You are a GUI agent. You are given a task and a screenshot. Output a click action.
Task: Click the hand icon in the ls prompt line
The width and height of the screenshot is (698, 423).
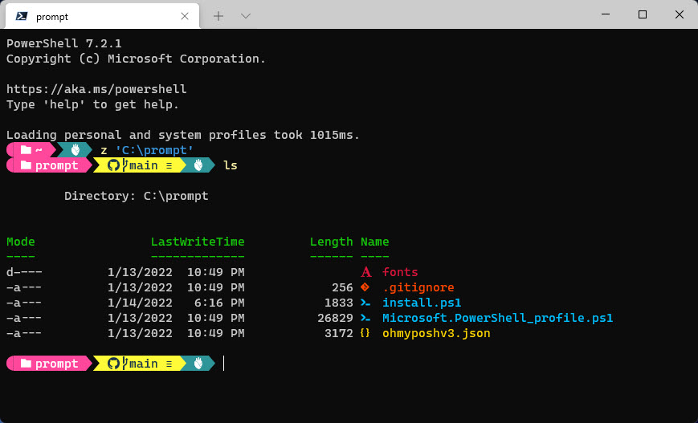pyautogui.click(x=198, y=165)
